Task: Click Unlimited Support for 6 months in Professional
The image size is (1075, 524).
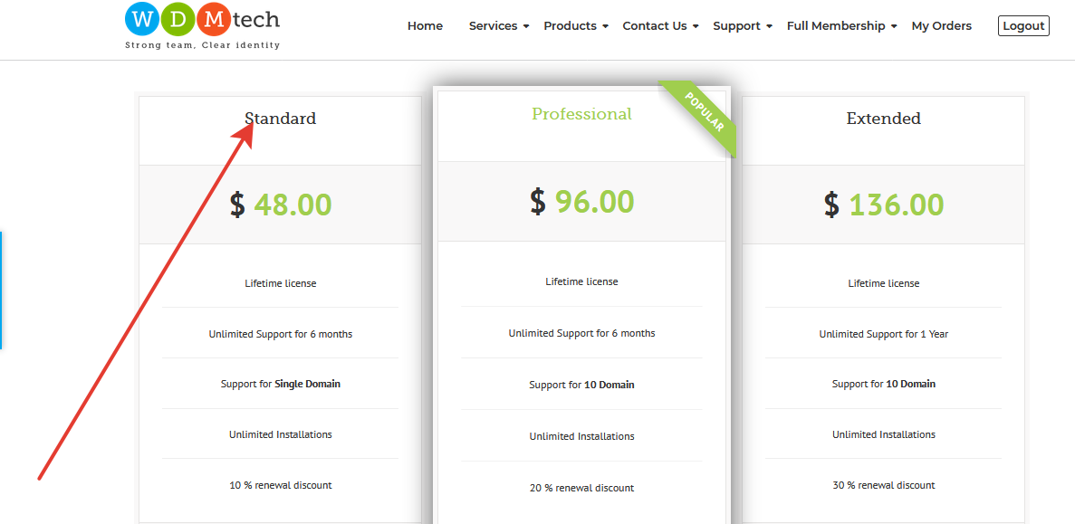Action: pos(582,334)
